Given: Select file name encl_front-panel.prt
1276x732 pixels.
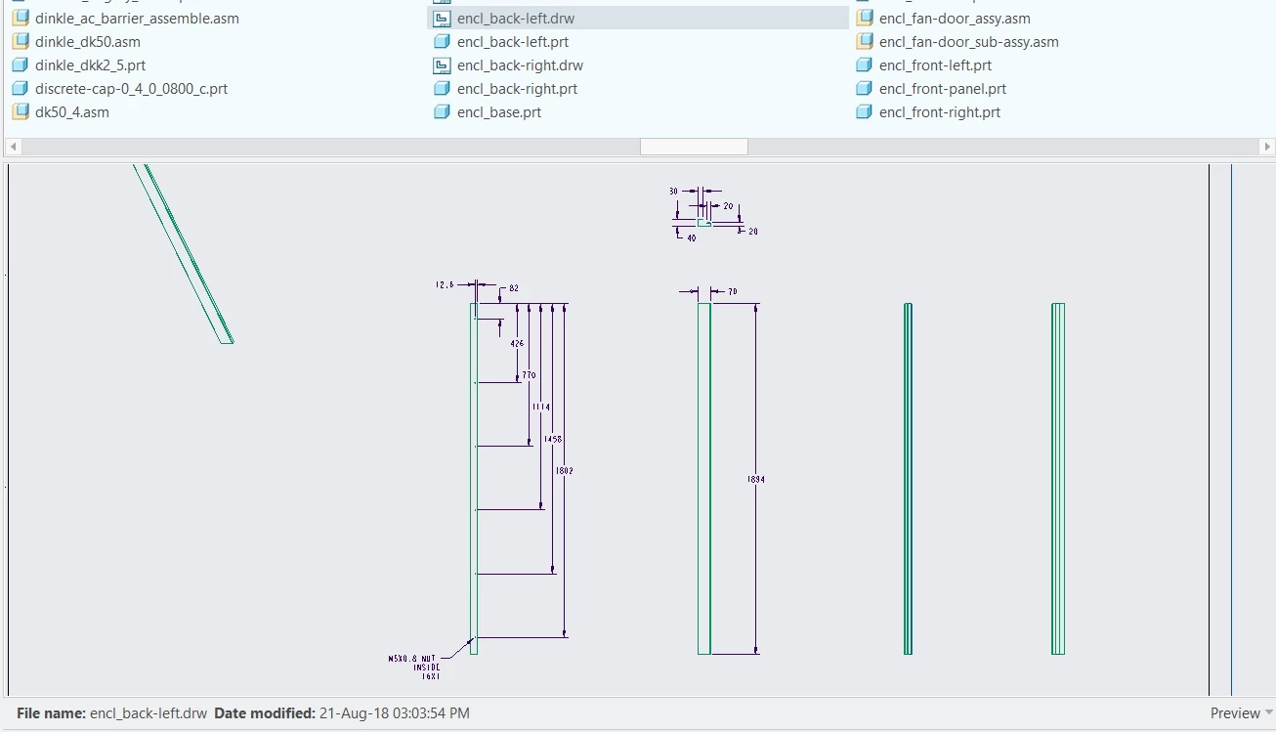Looking at the screenshot, I should (943, 89).
